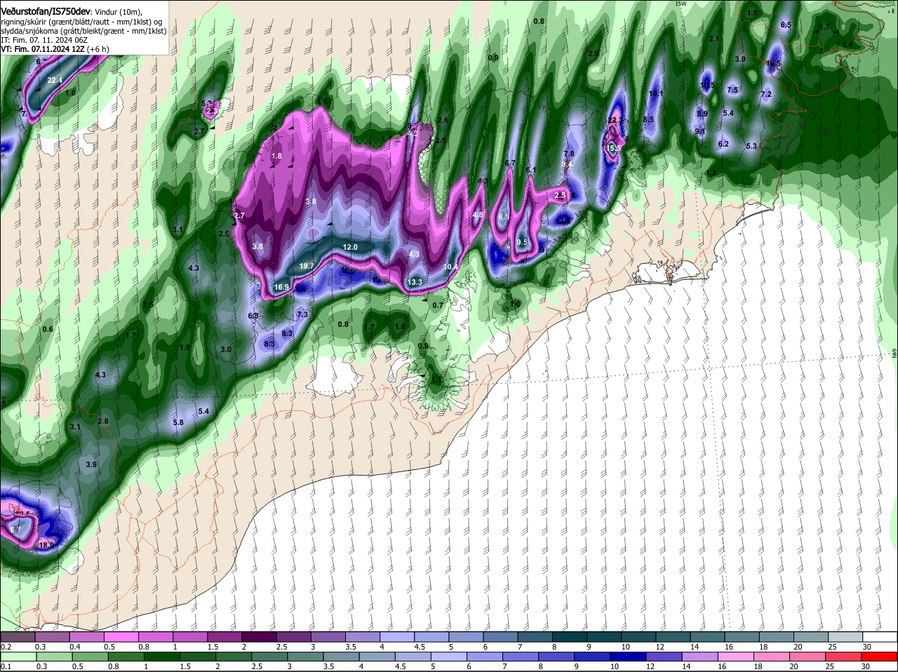The image size is (898, 672).
Task: Select the 1.4 value on the map
Action: [x=847, y=45]
